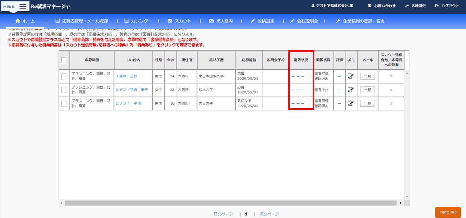Viewport: 466px width, 218px height.
Task: Check the checkbox for テスト学情 華子 row
Action: (64, 90)
